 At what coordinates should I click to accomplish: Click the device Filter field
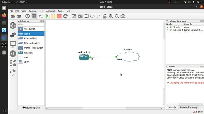tap(31, 24)
